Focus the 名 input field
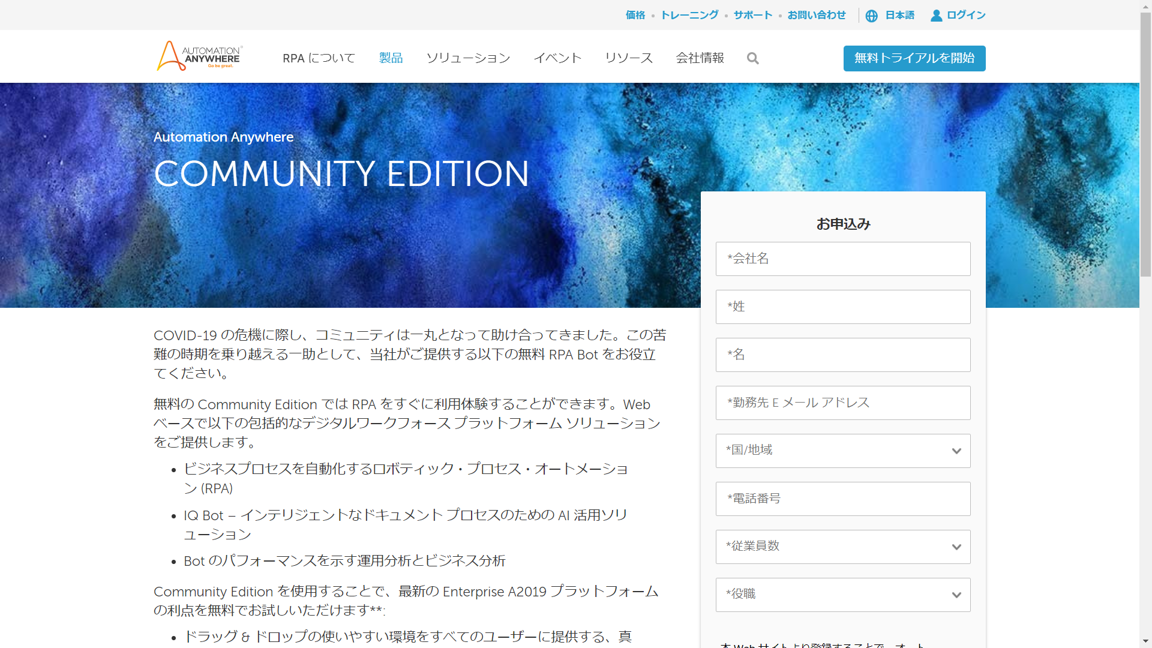The image size is (1152, 648). (843, 355)
